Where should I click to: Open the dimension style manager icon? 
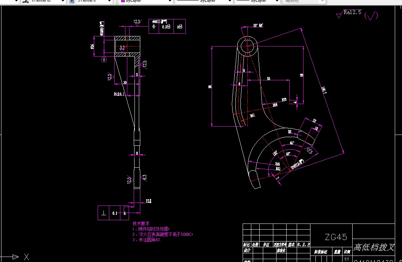25,1
